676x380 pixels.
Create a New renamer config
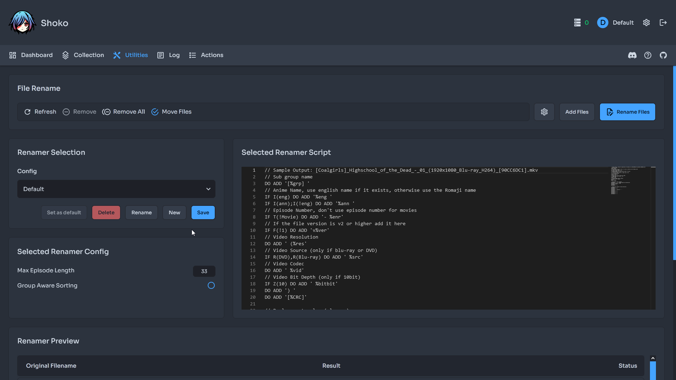click(174, 213)
